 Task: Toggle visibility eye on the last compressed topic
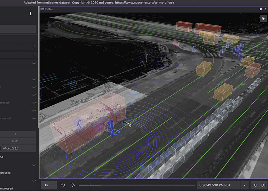click(x=34, y=181)
